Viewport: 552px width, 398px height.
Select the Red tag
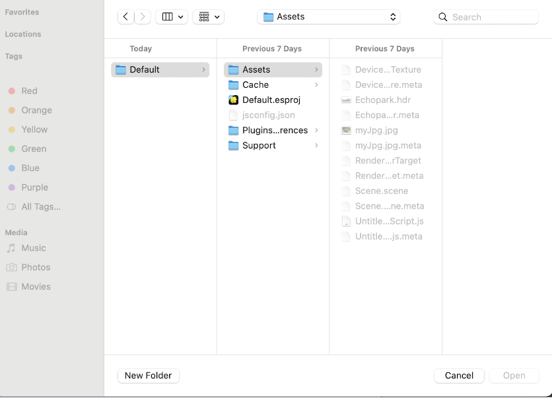(x=29, y=91)
